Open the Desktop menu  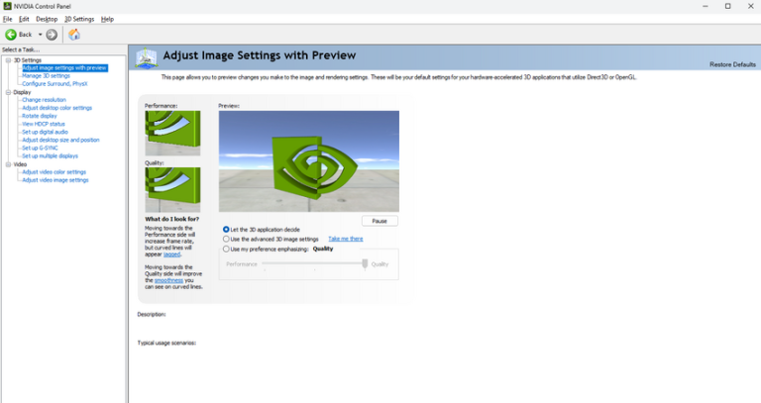pyautogui.click(x=47, y=19)
